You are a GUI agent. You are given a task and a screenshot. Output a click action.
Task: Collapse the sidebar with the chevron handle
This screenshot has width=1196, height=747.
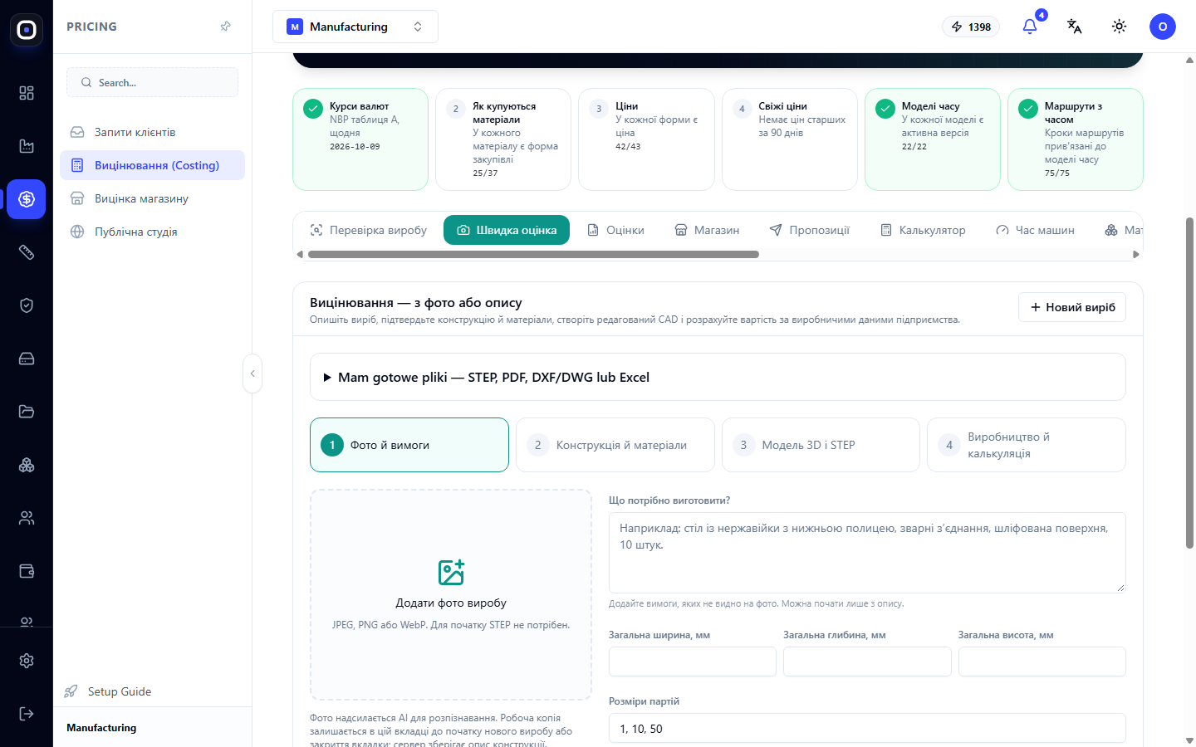pyautogui.click(x=252, y=373)
